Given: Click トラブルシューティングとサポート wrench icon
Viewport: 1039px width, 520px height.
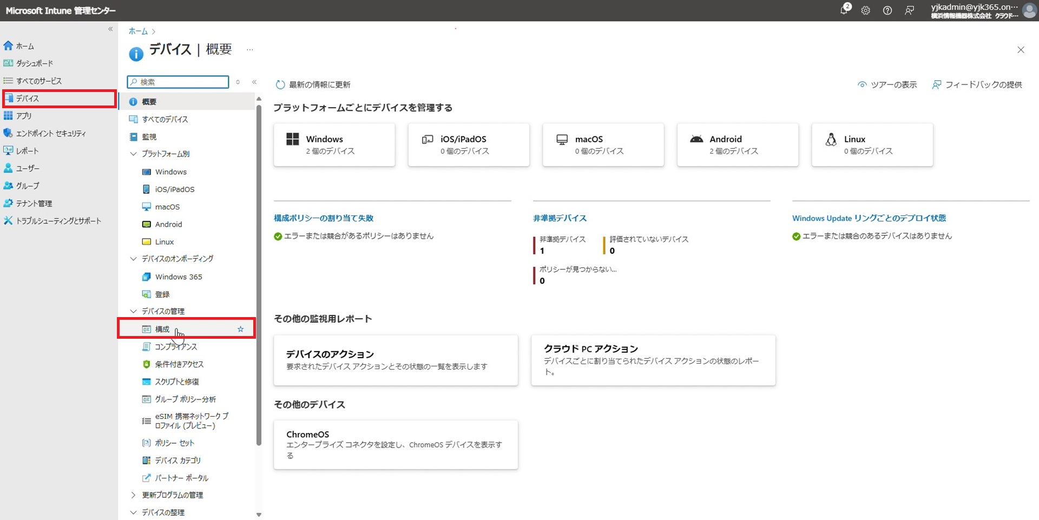Looking at the screenshot, I should (x=8, y=221).
